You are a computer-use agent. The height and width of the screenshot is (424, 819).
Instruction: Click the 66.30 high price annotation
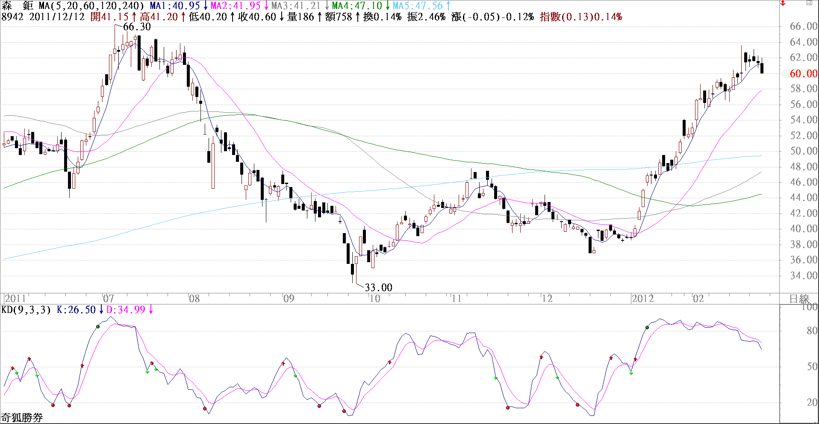click(x=137, y=26)
